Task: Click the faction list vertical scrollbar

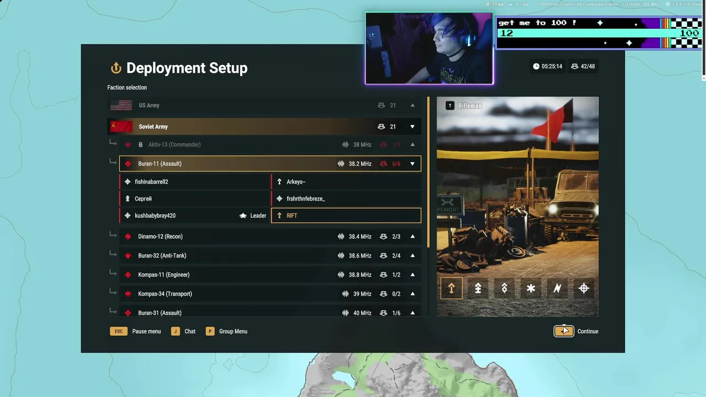Action: tap(428, 172)
